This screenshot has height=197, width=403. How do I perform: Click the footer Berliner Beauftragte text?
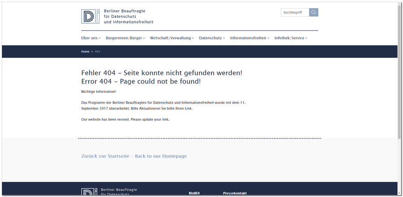(119, 190)
